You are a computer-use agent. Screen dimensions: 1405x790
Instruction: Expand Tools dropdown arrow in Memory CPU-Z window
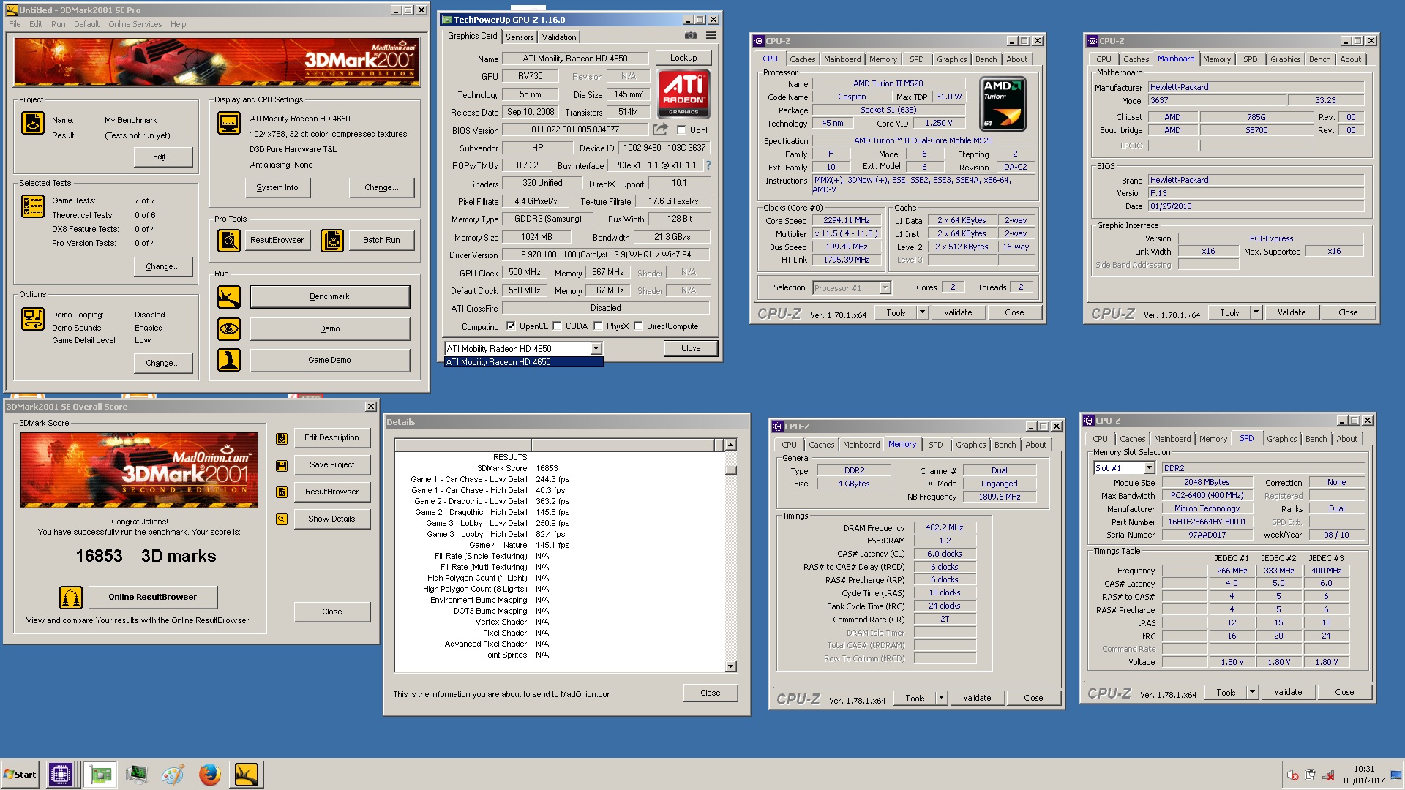(941, 699)
